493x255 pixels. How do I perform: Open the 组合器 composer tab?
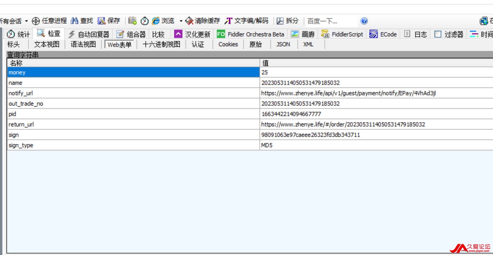point(131,34)
